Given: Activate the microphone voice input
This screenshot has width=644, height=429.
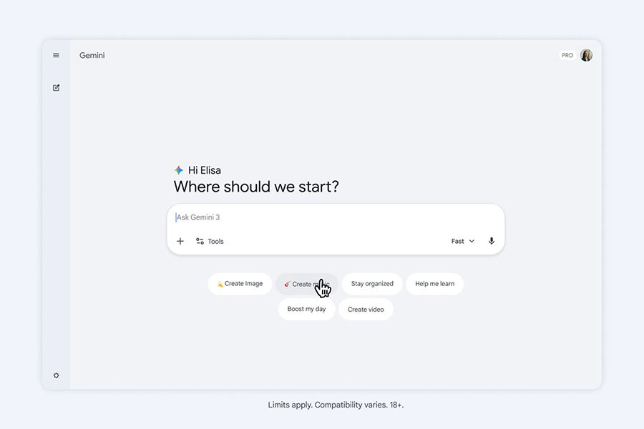Looking at the screenshot, I should click(x=491, y=241).
